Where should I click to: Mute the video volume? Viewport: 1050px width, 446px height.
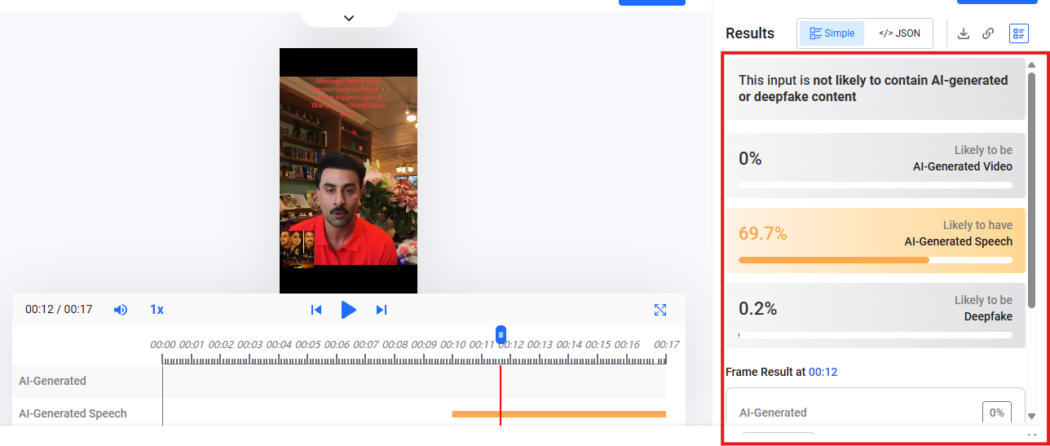(121, 310)
